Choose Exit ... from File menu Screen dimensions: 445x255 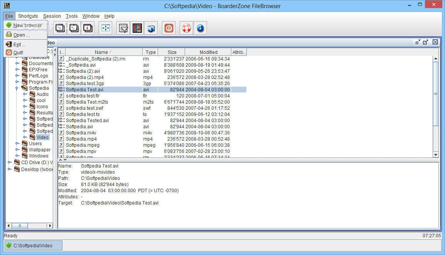click(x=25, y=45)
